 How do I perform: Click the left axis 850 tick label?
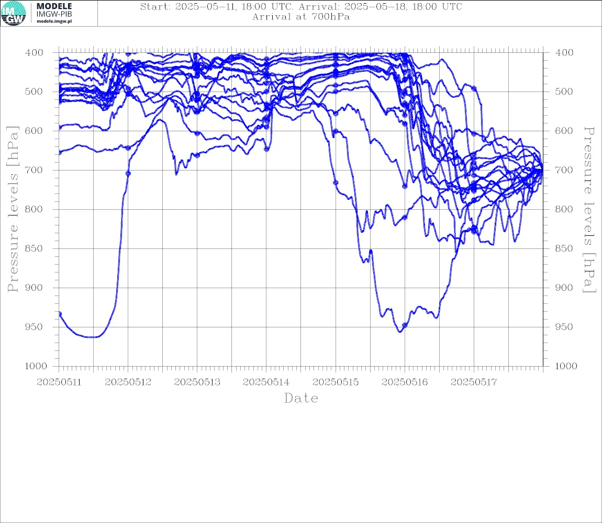34,248
